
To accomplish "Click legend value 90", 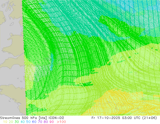I will [x=52, y=122].
